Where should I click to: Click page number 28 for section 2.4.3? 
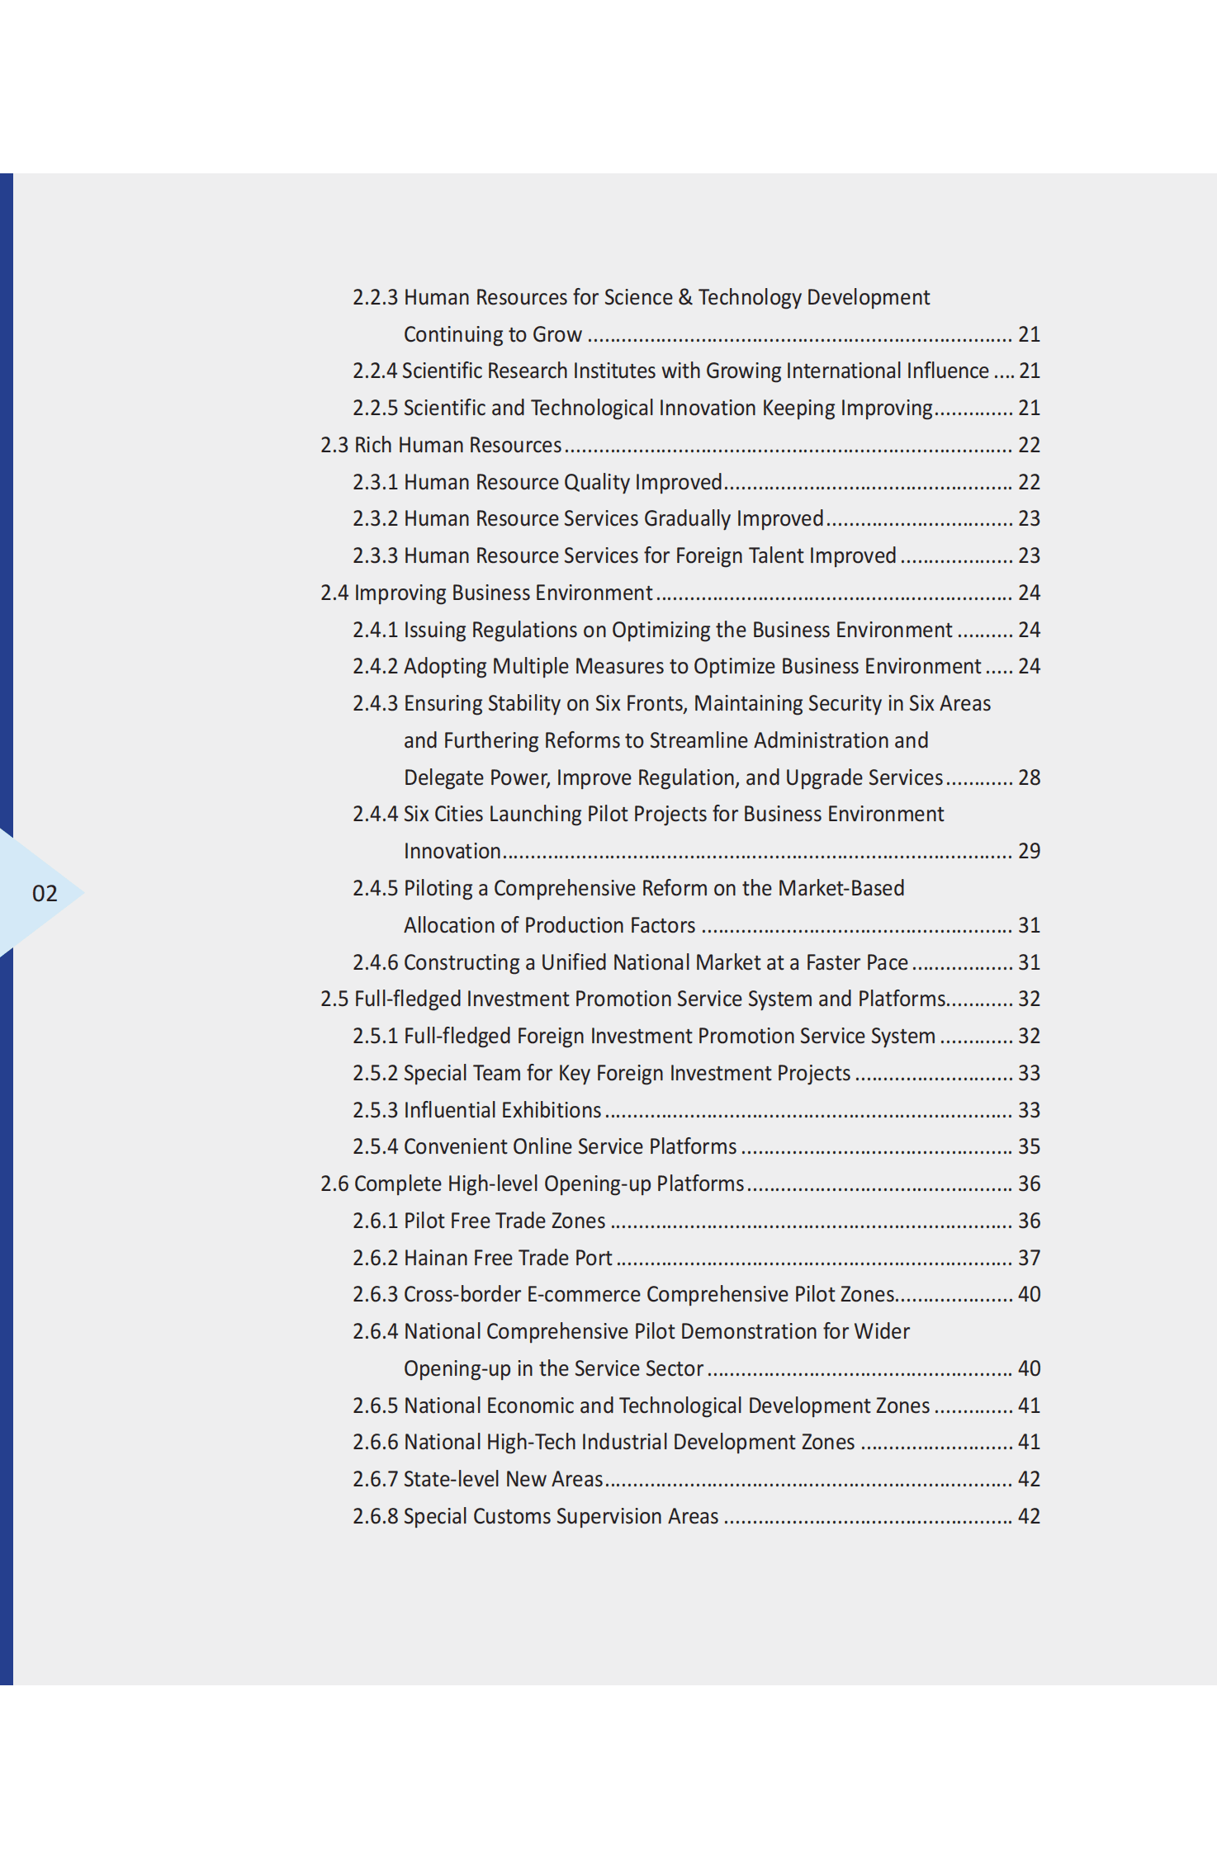[1029, 777]
